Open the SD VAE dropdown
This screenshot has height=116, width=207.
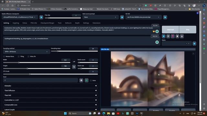coord(144,17)
